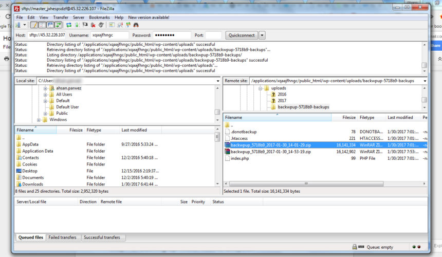Disconnect from the server icon
This screenshot has height=257, width=442.
pos(93,25)
